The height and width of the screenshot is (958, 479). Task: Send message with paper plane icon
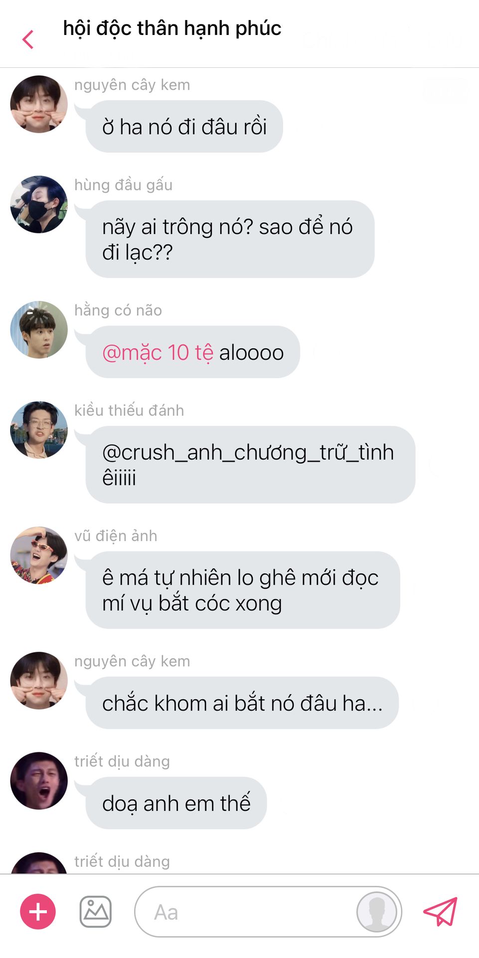coord(440,912)
